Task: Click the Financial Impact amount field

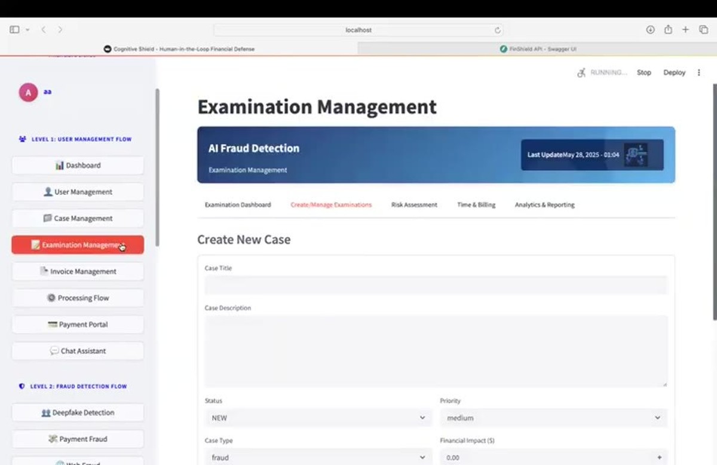Action: point(545,457)
